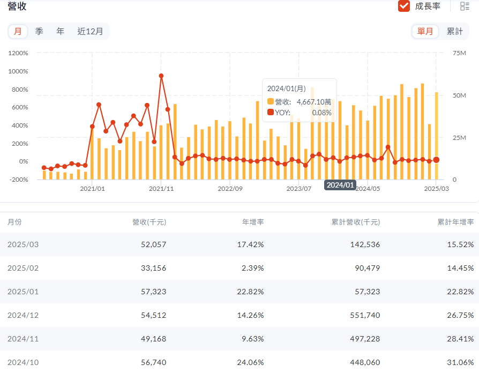Switch to the 季 period tab
This screenshot has height=372, width=479.
[39, 31]
